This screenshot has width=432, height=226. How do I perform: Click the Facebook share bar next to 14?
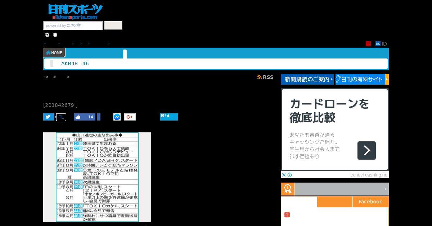pyautogui.click(x=99, y=117)
